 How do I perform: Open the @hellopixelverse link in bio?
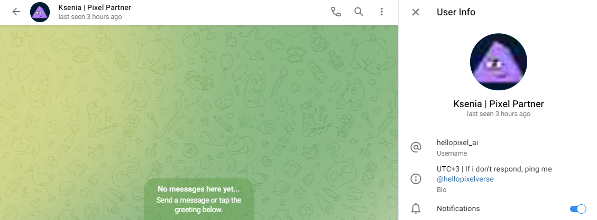[465, 179]
